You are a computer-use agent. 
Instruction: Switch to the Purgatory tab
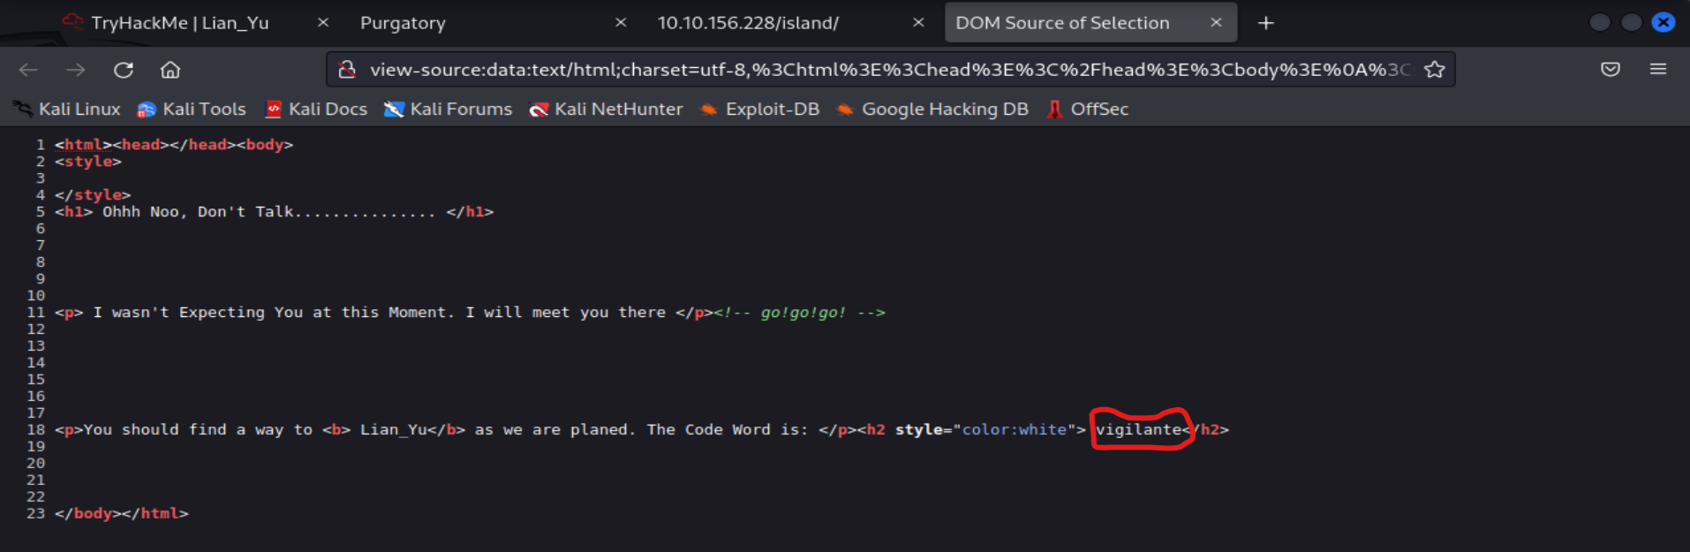point(403,23)
